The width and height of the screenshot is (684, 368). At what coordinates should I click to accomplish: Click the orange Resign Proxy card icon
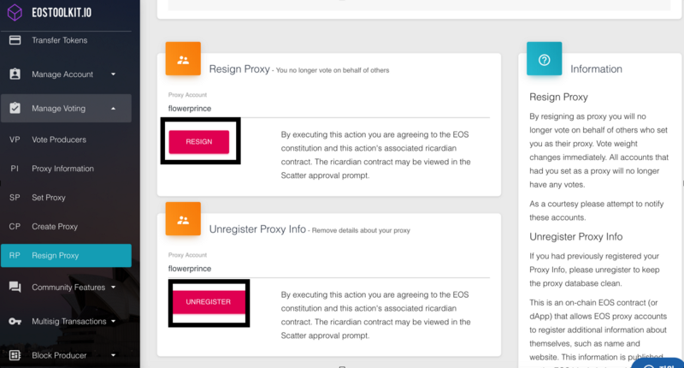click(x=183, y=60)
